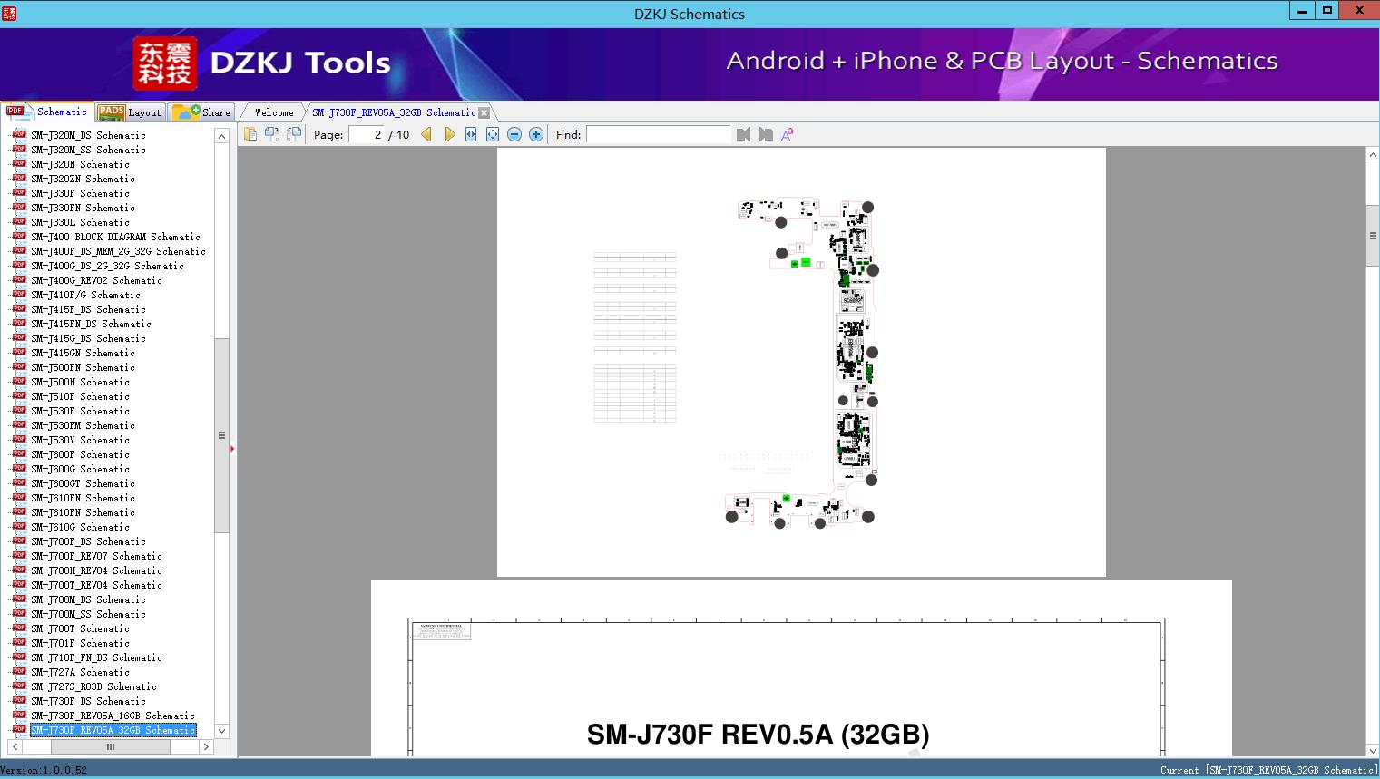This screenshot has height=779, width=1380.
Task: Open SM-J415FN_DS Schematic
Action: [91, 324]
